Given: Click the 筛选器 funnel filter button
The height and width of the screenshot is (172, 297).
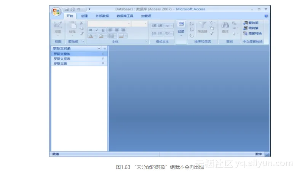Looking at the screenshot, I should tap(202, 28).
